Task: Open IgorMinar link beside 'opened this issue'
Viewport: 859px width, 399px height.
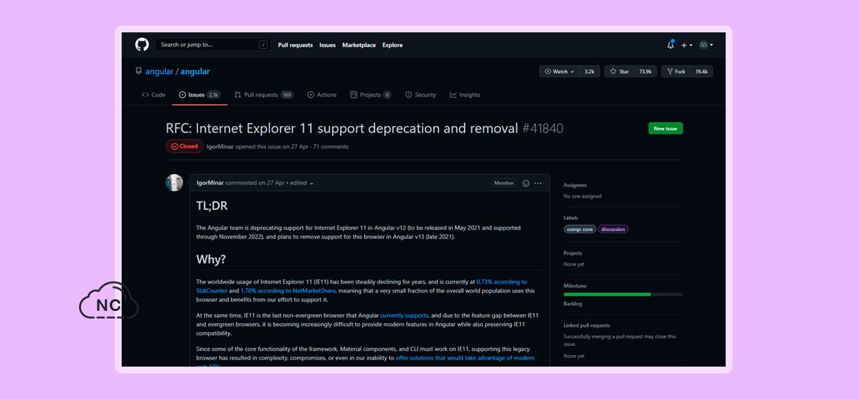Action: point(220,147)
